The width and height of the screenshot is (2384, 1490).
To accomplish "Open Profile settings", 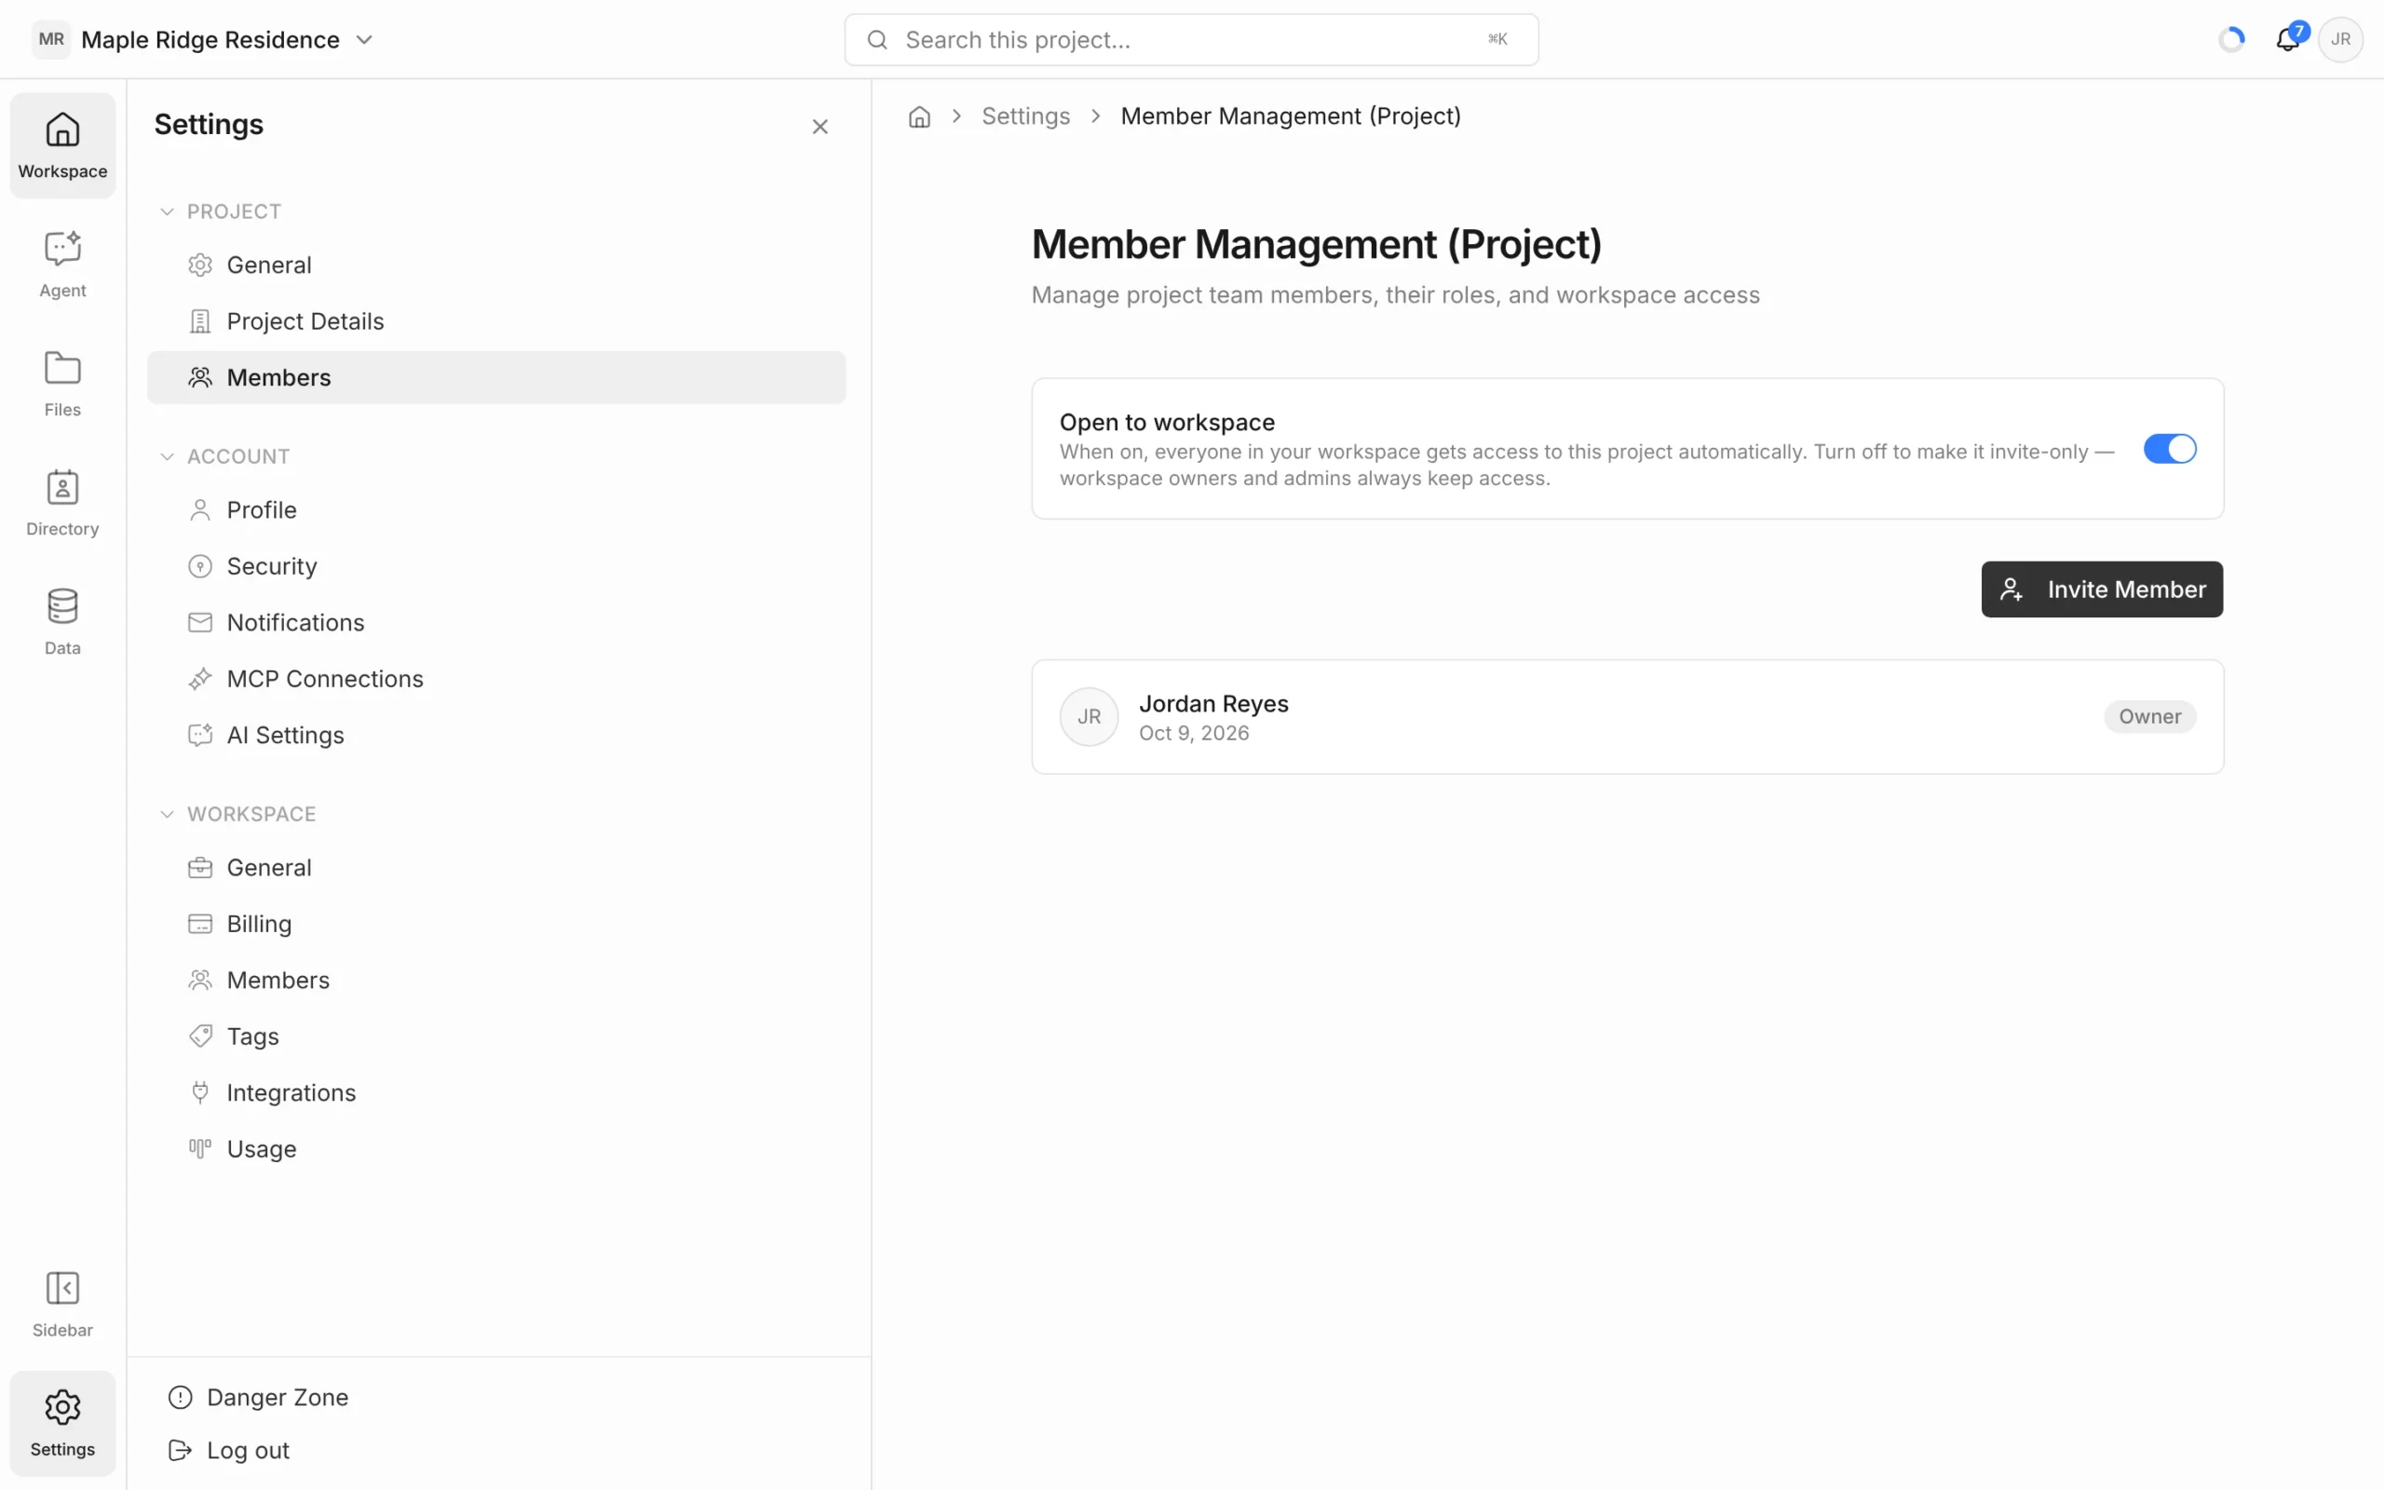I will [496, 509].
